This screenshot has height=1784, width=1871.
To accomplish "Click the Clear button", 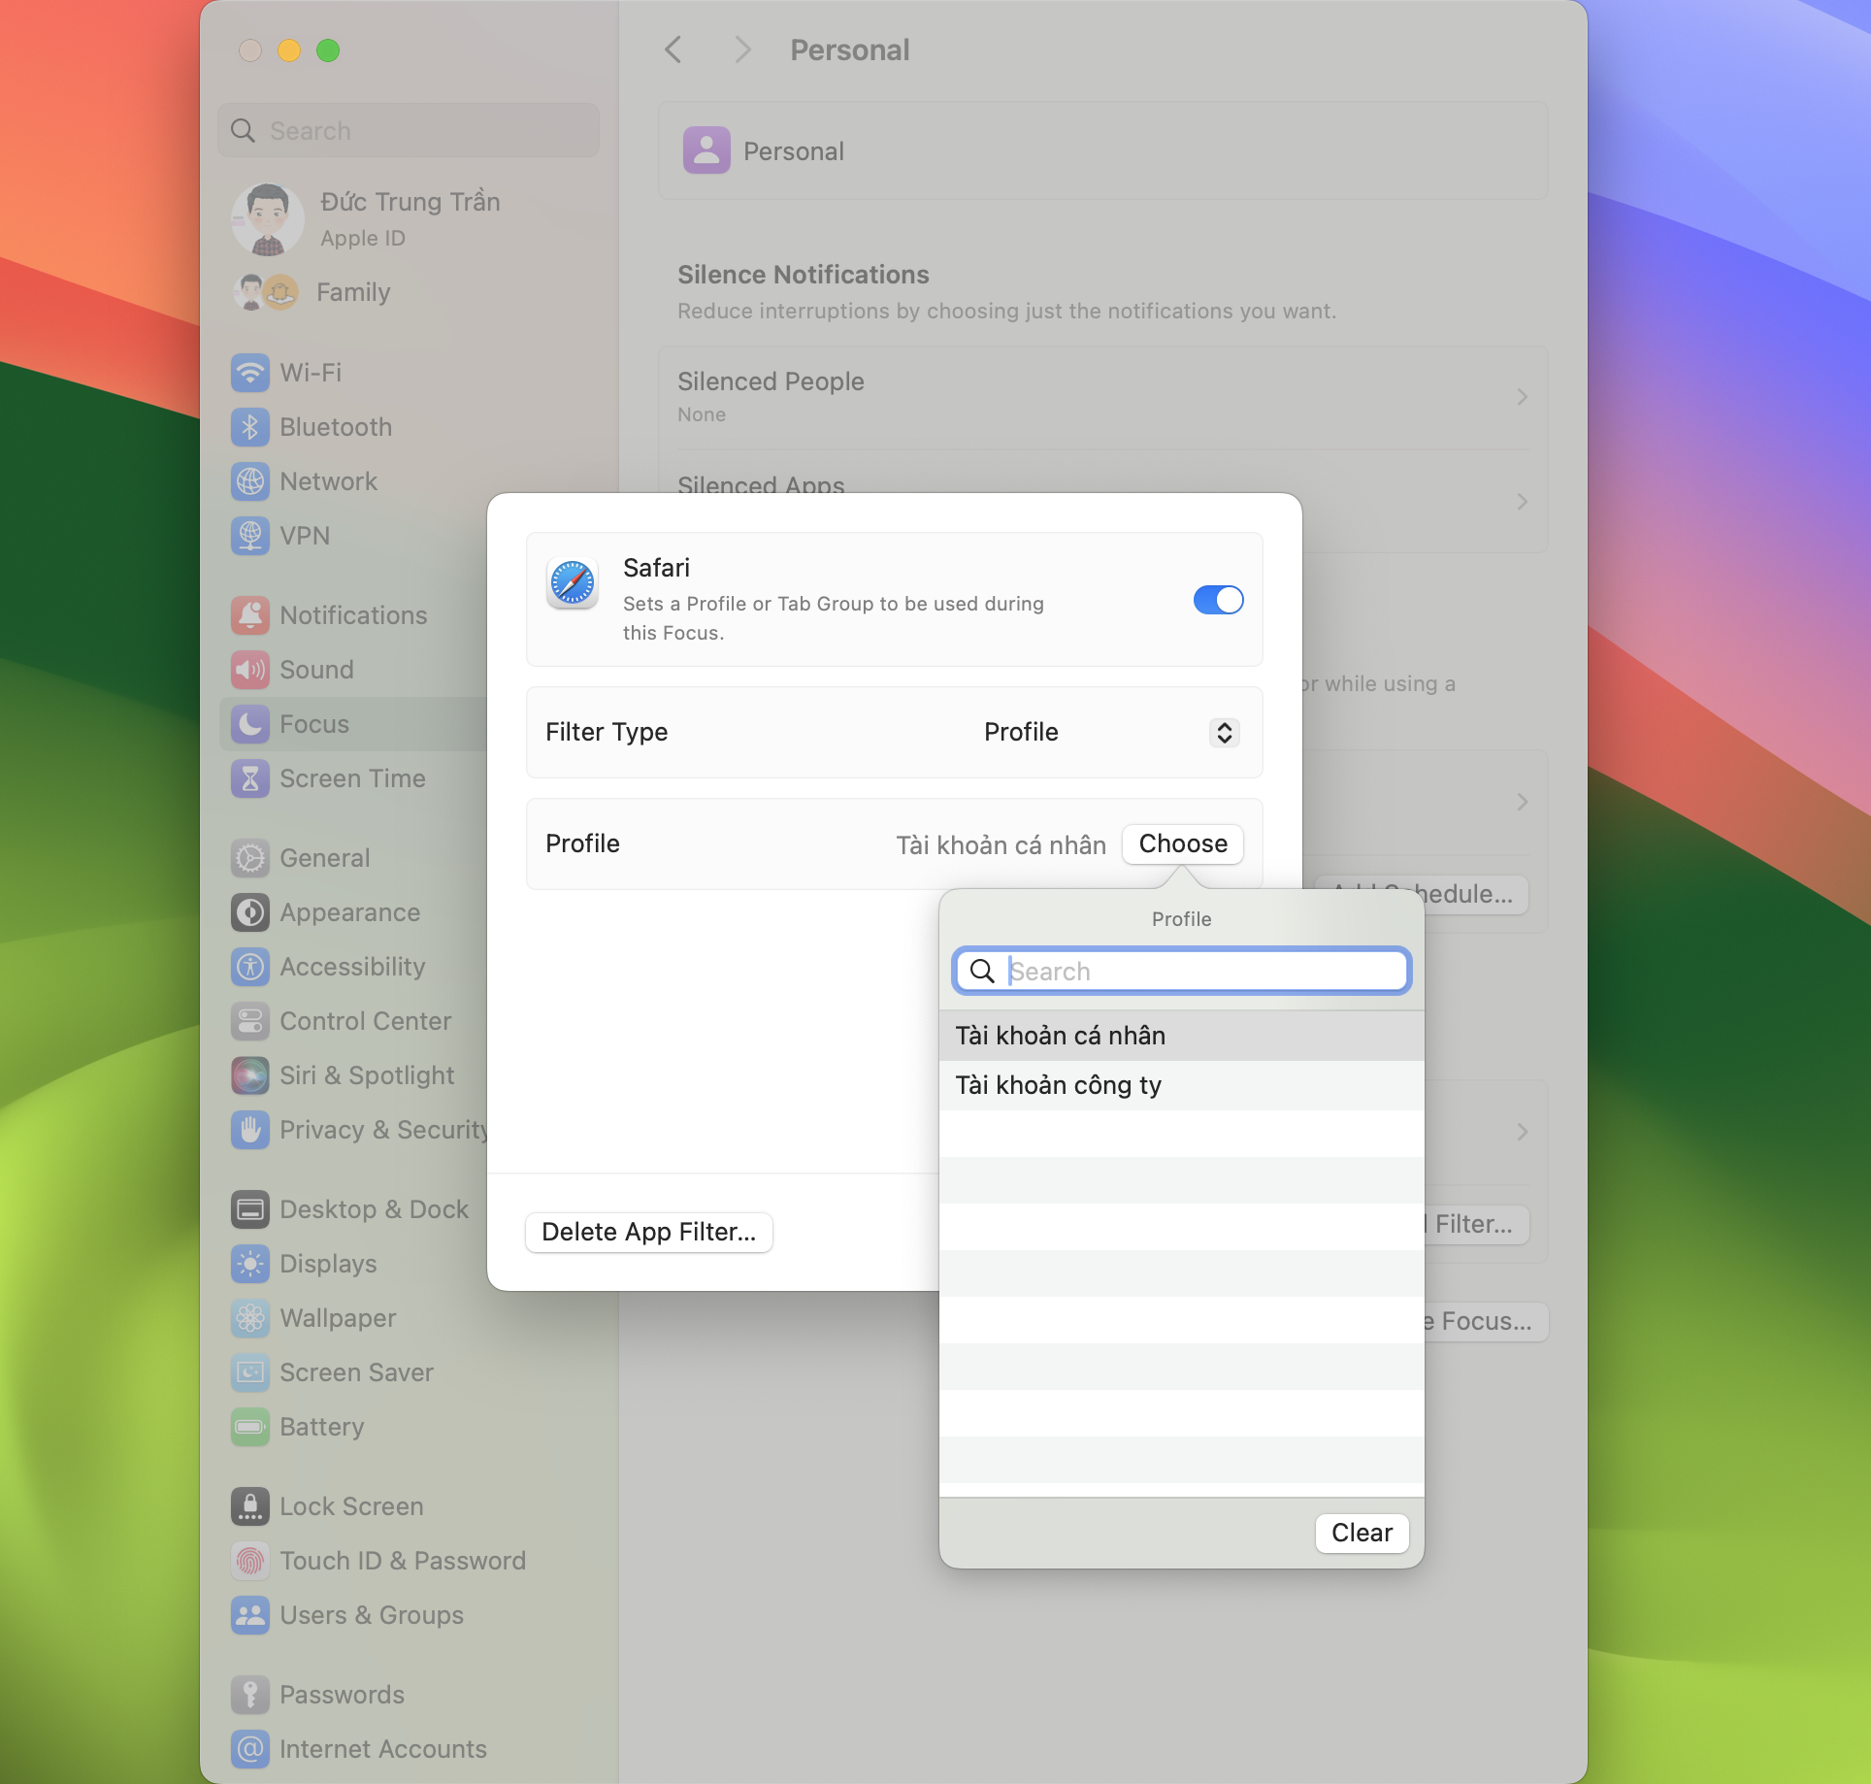I will (1362, 1533).
